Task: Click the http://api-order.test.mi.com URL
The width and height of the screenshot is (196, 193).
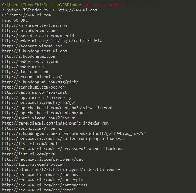Action: (x=34, y=25)
